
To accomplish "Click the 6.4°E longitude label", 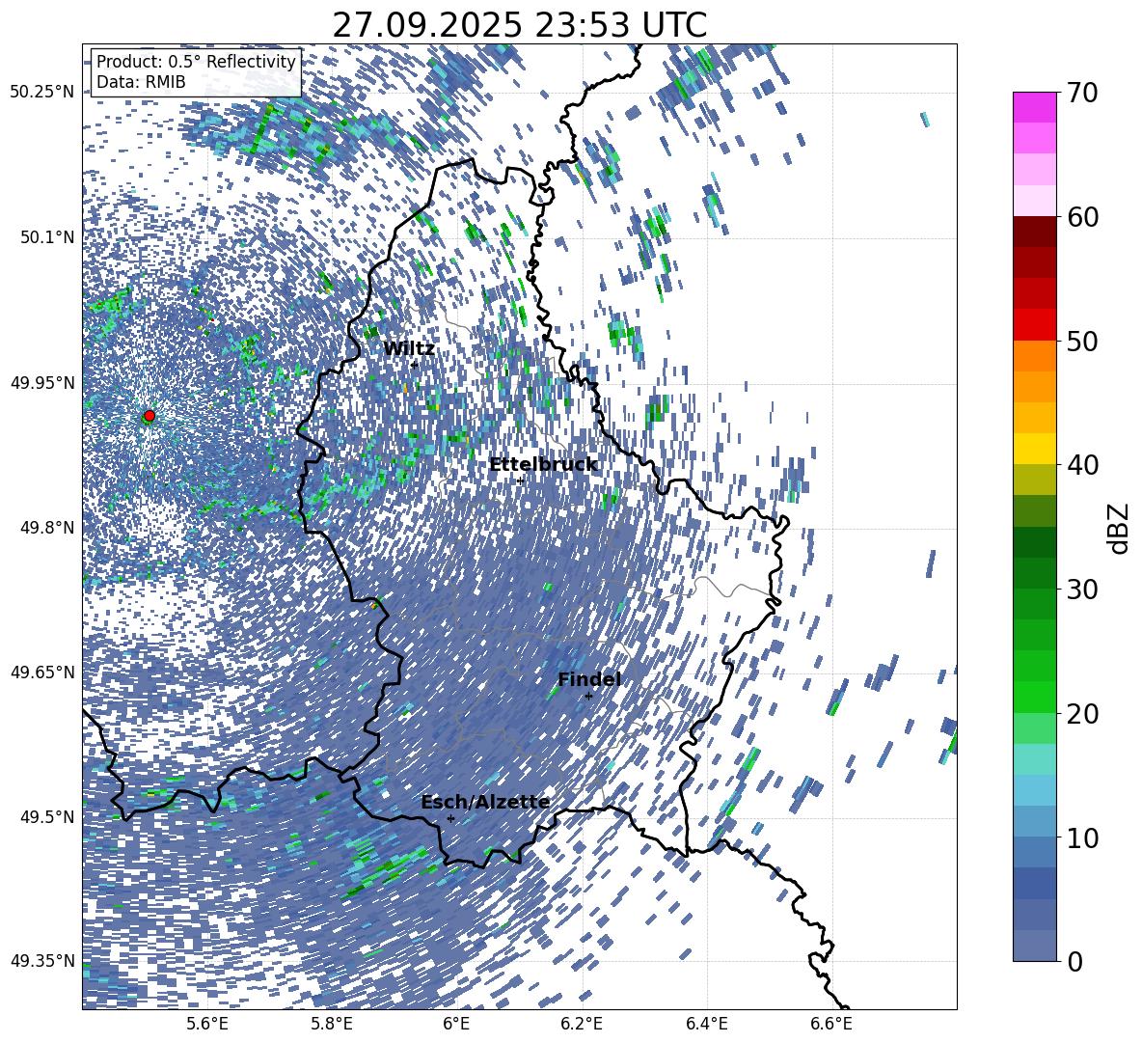I will (x=706, y=1024).
